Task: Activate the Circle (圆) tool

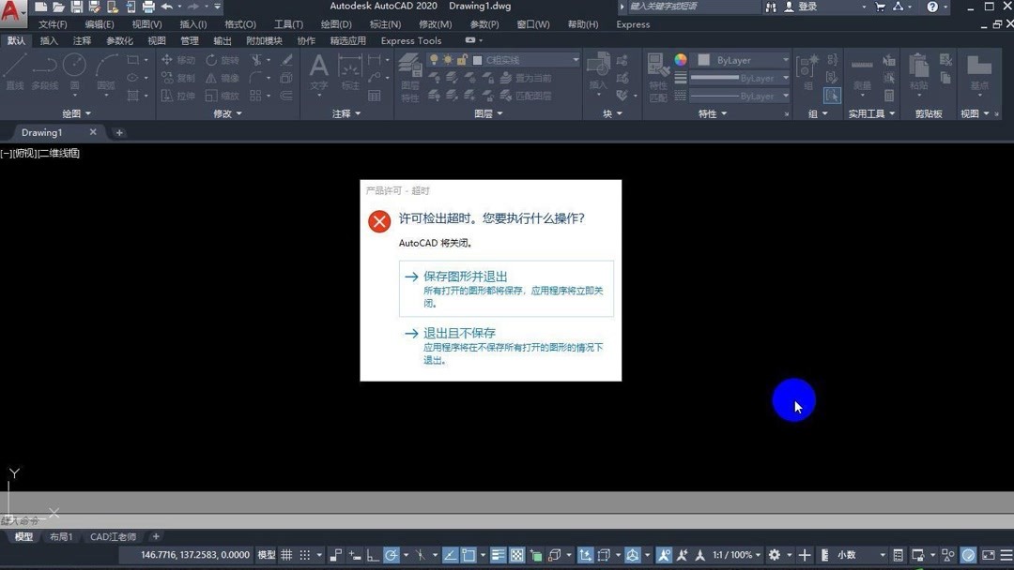Action: 74,64
